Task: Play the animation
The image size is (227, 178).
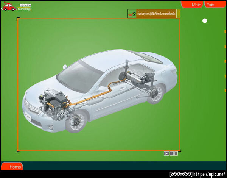Action: pos(166,153)
